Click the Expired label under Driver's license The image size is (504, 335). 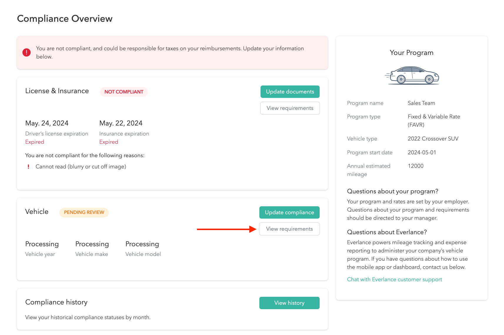[x=35, y=142]
